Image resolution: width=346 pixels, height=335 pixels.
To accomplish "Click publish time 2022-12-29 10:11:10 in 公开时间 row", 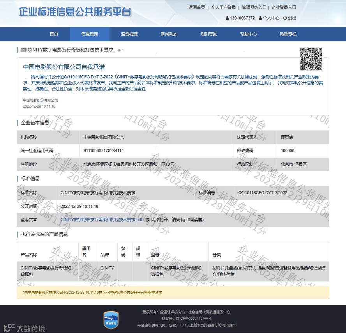I will pos(79,206).
